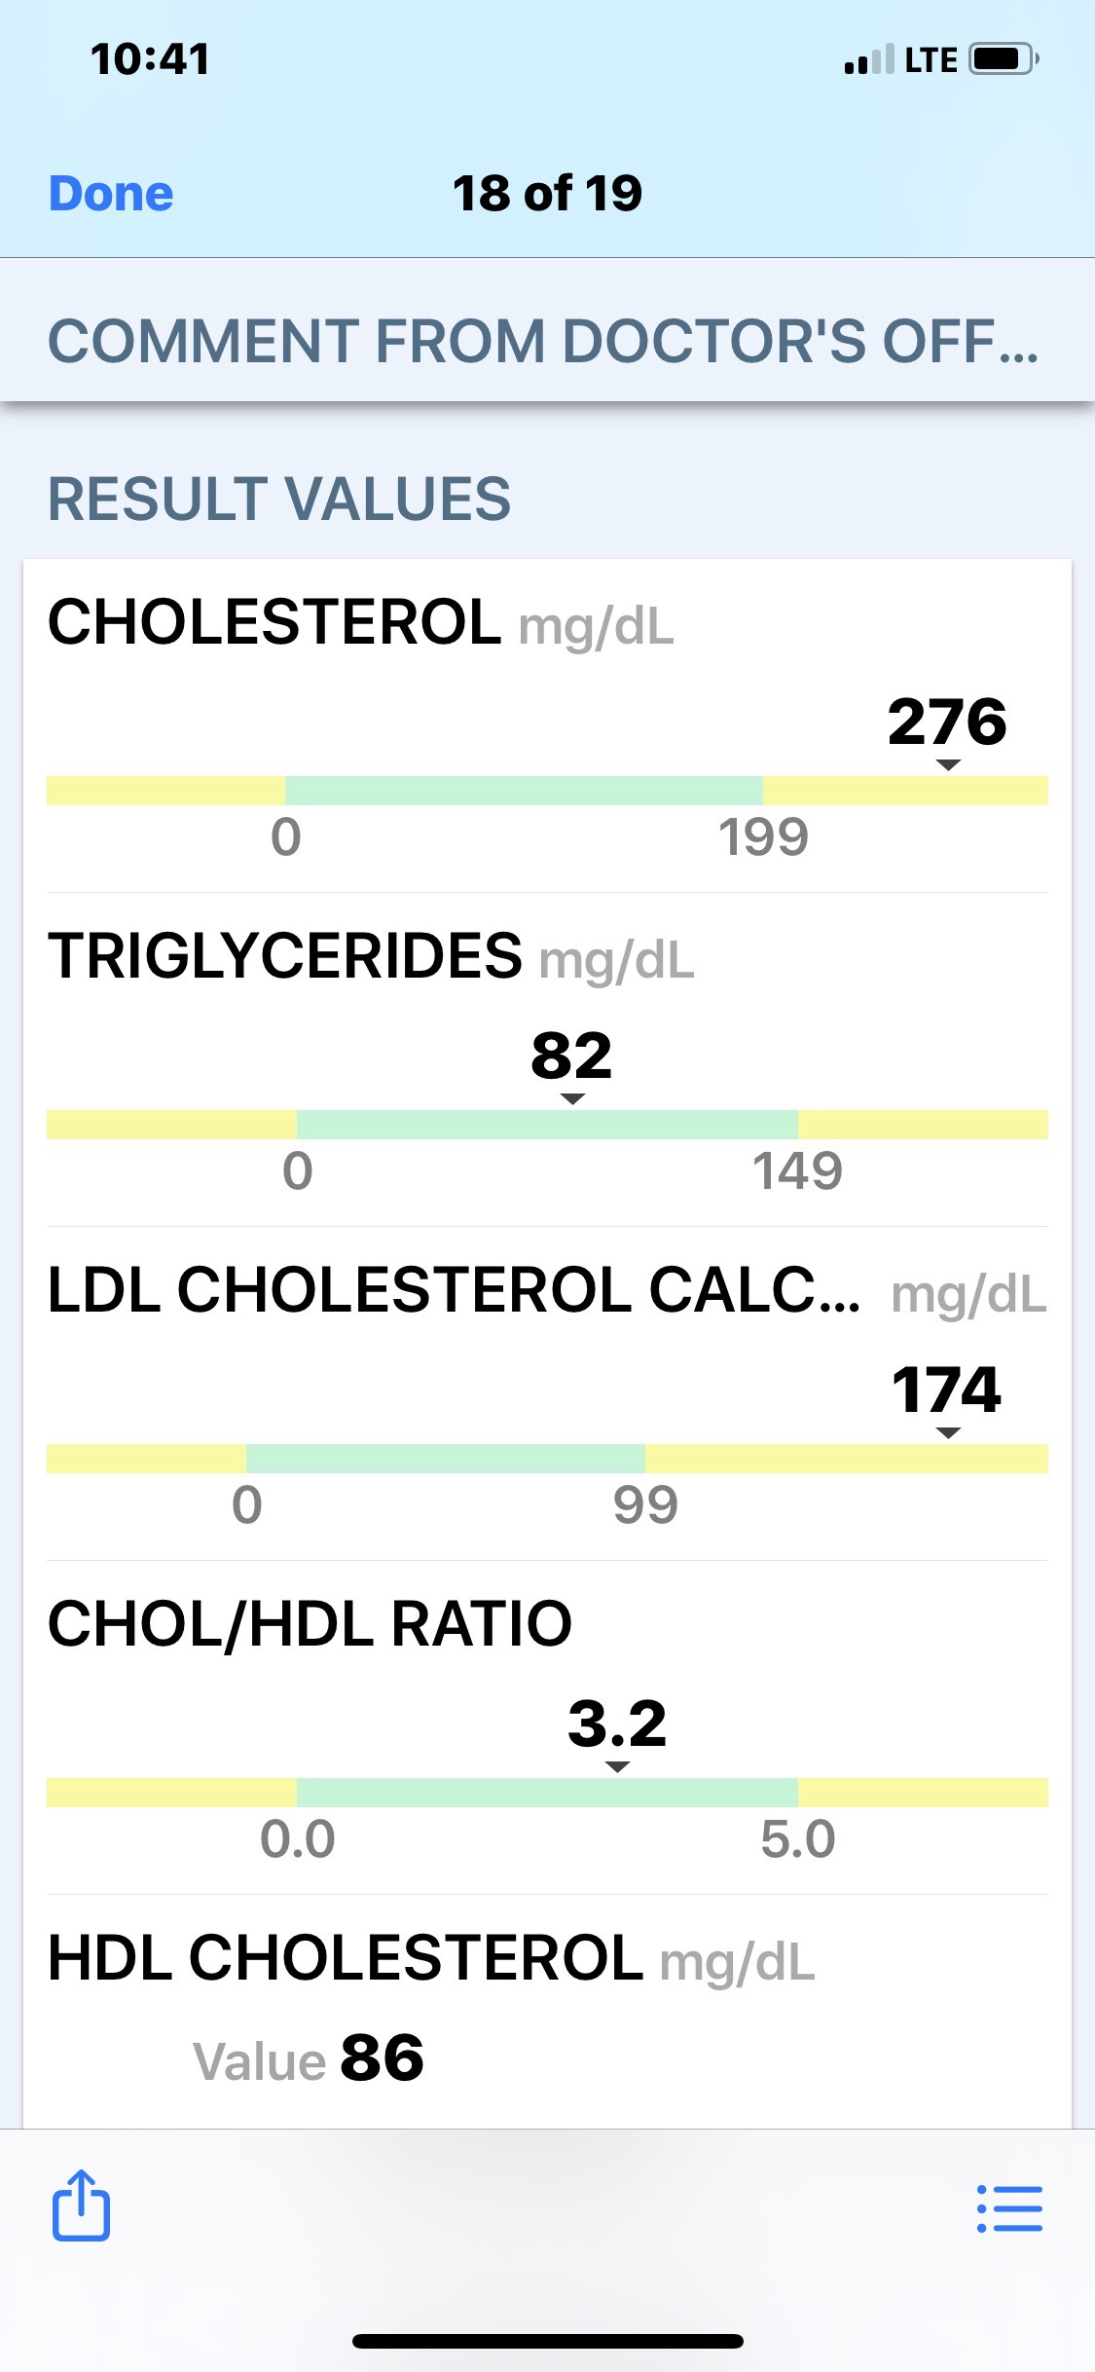Expand Comment From Doctor's Office section
Viewport: 1095px width, 2372px height.
(x=544, y=341)
